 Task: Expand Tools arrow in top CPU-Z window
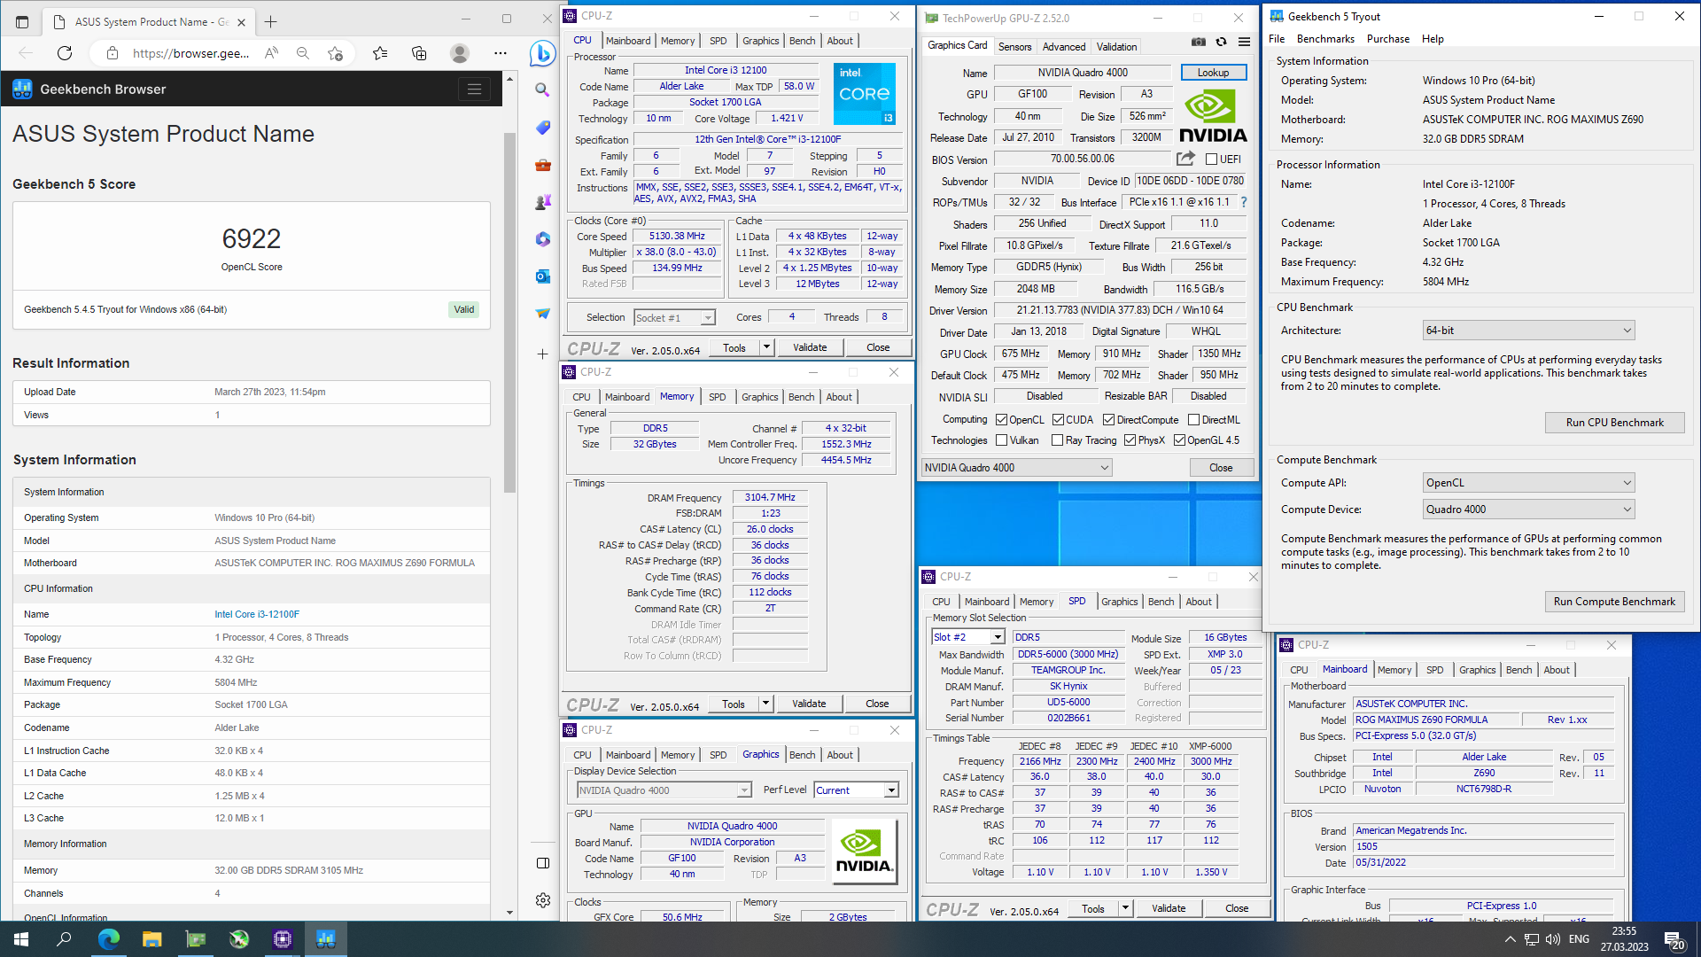coord(766,347)
